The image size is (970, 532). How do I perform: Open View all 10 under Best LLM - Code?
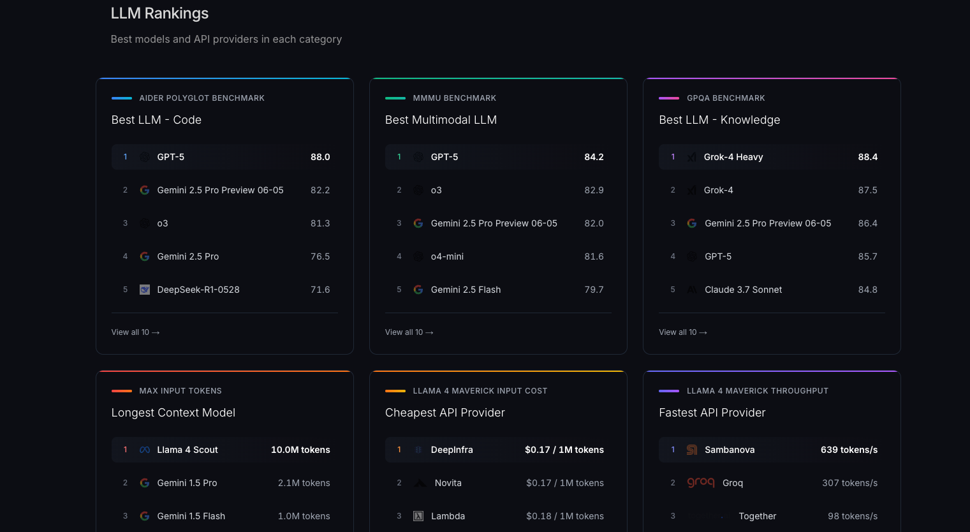[x=135, y=332]
